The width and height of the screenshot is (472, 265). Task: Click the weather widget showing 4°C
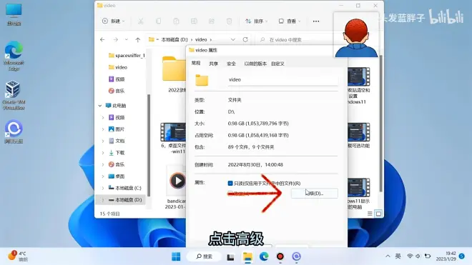click(17, 256)
